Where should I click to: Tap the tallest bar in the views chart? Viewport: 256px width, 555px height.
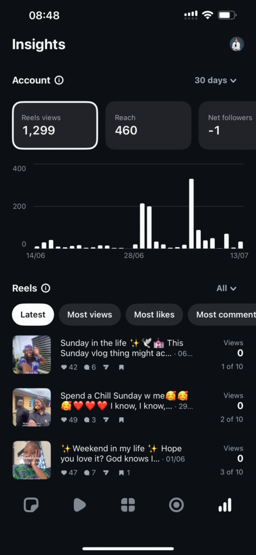coord(191,214)
